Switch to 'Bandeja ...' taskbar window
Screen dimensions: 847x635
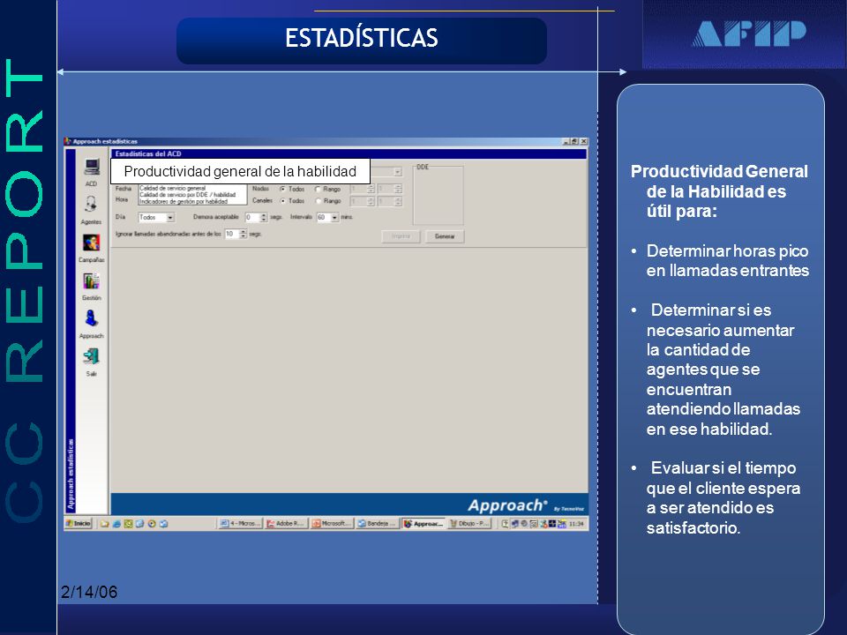point(378,523)
